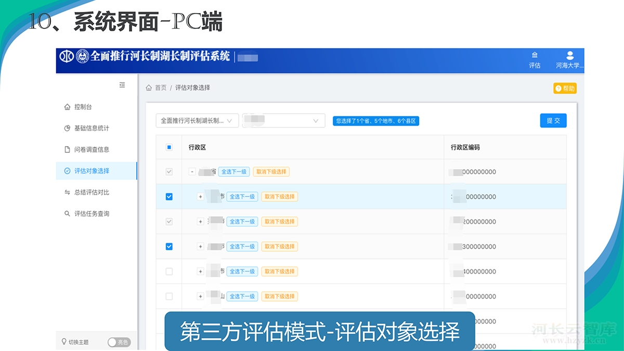Check the checkbox for the 山 row
The image size is (624, 351).
point(169,296)
